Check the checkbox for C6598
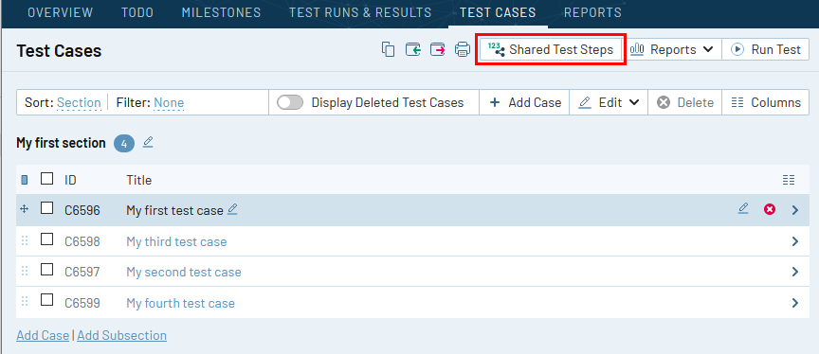Viewport: 819px width, 354px height. coord(47,239)
